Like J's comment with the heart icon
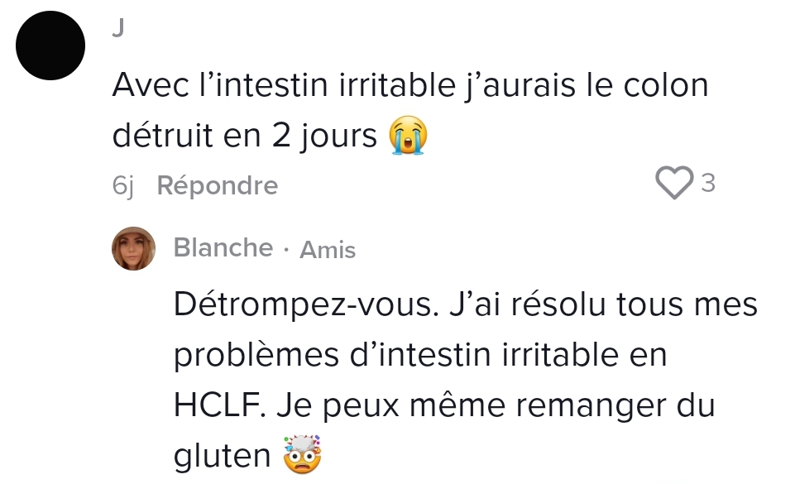This screenshot has height=484, width=795. tap(674, 183)
